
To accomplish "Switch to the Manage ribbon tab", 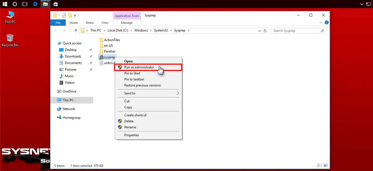I will coord(127,23).
